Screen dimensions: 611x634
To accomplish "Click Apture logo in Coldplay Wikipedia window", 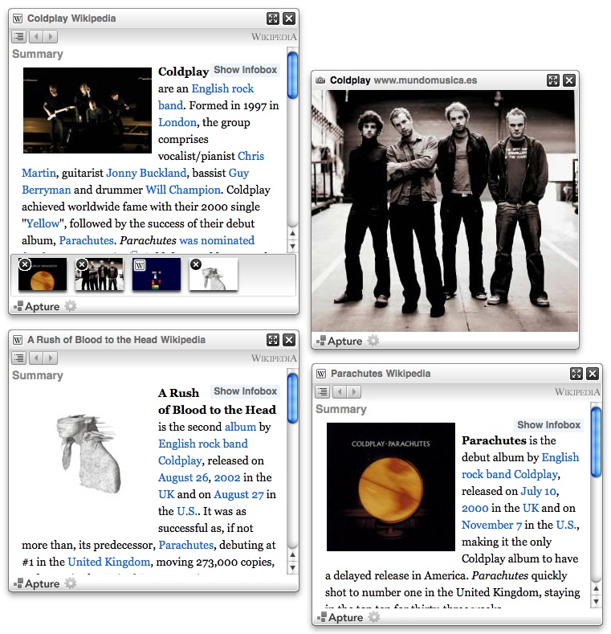I will (37, 306).
